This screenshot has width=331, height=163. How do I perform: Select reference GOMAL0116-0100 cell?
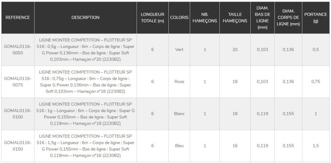click(x=18, y=114)
